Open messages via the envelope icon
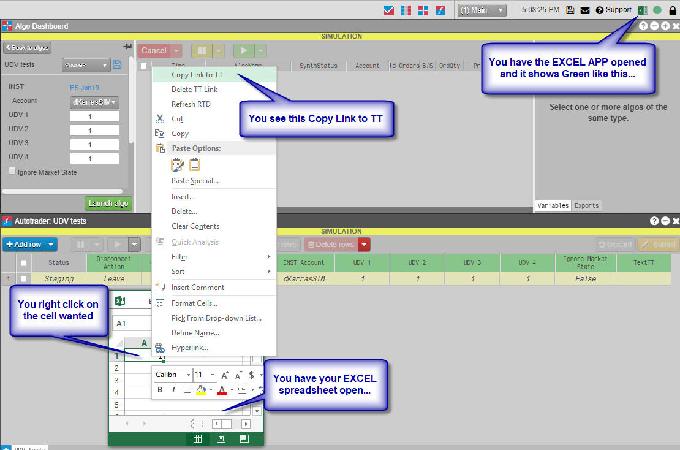The image size is (680, 450). coord(584,10)
